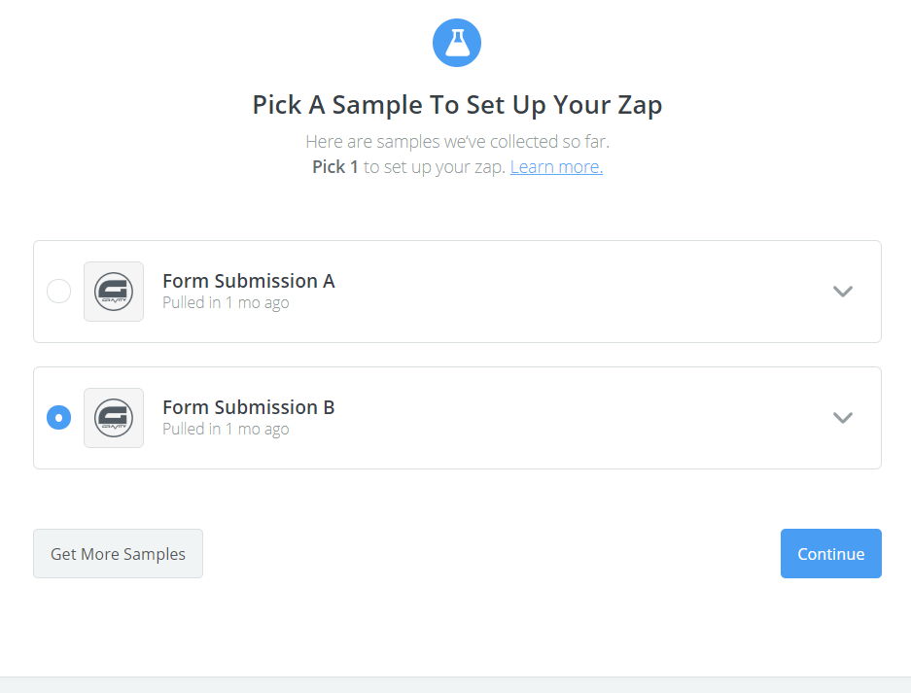Click empty space inside Form Submission B card
Viewport: 911px width, 693px height.
click(583, 418)
